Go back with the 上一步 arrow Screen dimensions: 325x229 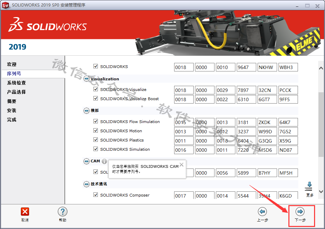coord(262,212)
